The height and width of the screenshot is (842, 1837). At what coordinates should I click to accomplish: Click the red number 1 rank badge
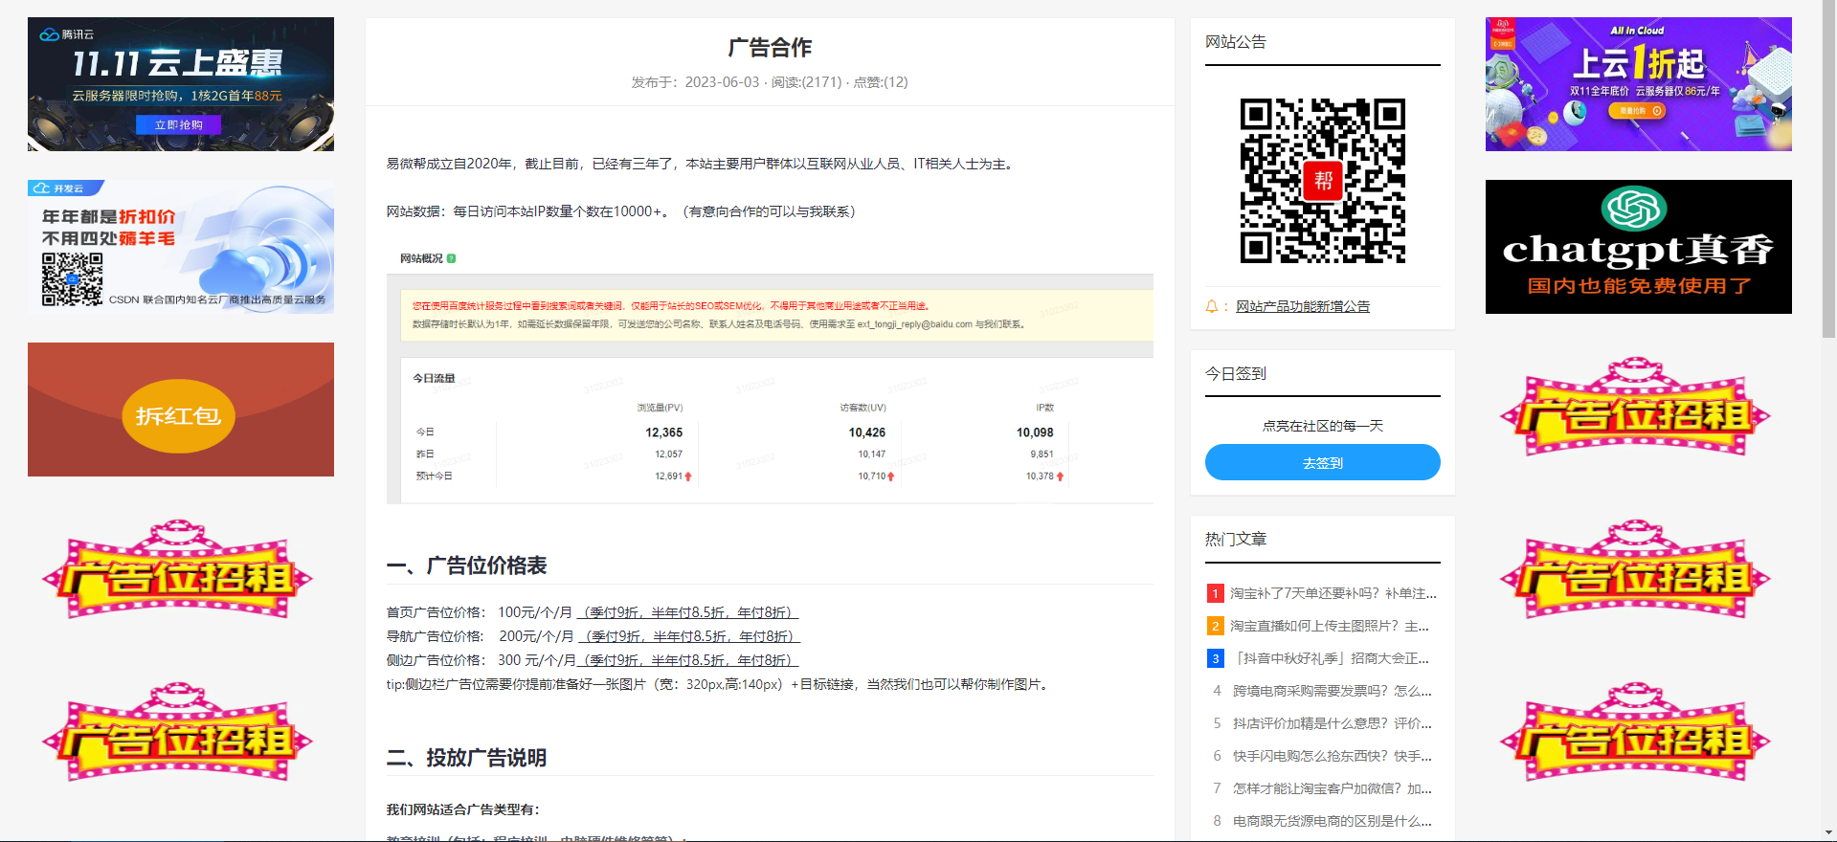pyautogui.click(x=1215, y=593)
